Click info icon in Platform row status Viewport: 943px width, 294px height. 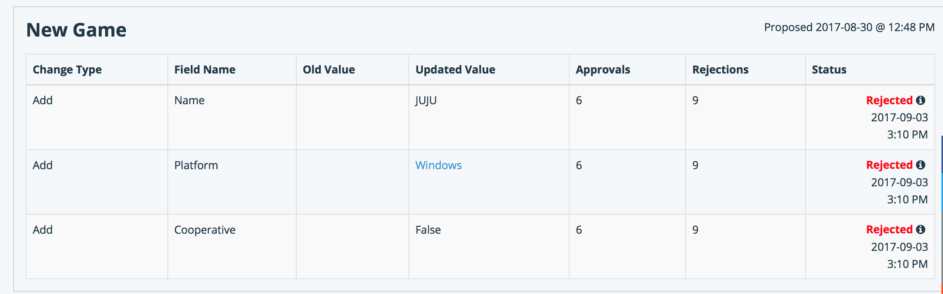coord(920,165)
